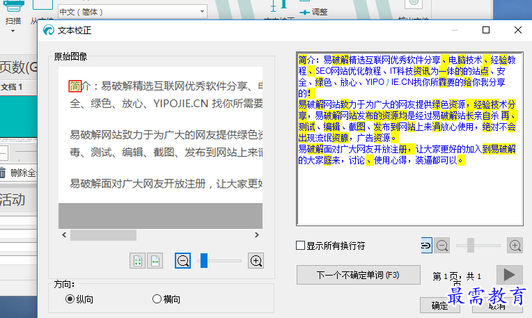Click the 文本校正 dialog logo icon

pos(49,30)
